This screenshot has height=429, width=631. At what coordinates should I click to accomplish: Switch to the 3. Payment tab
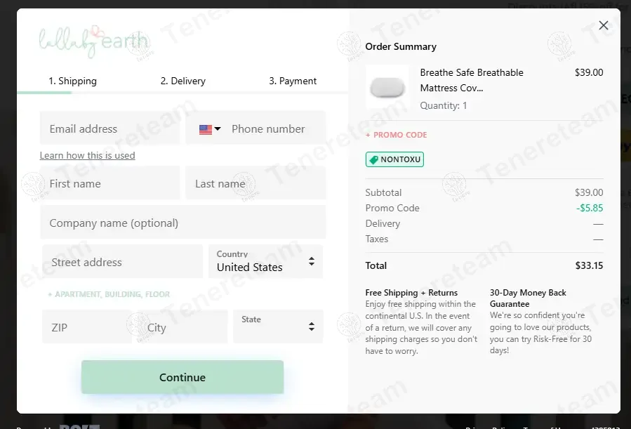(293, 81)
